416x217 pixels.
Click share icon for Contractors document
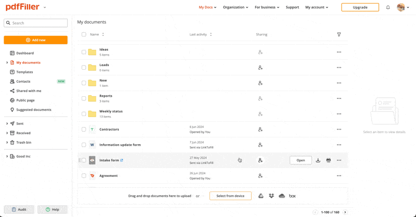pyautogui.click(x=261, y=130)
